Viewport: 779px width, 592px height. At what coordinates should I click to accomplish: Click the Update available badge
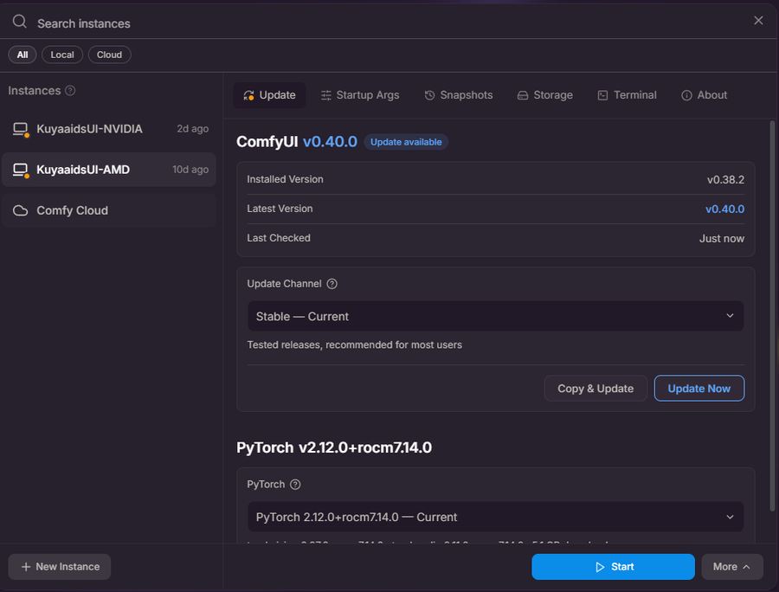click(x=406, y=142)
